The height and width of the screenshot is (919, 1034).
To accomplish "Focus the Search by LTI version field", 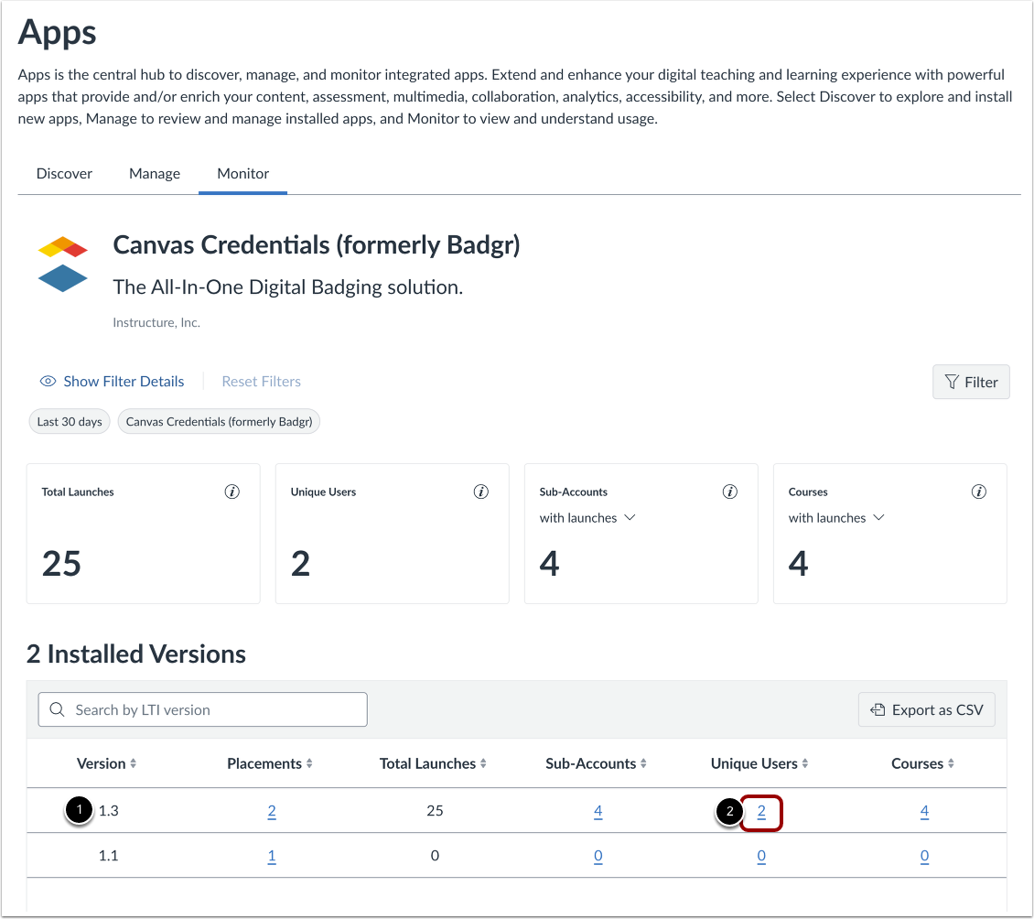I will pos(202,709).
